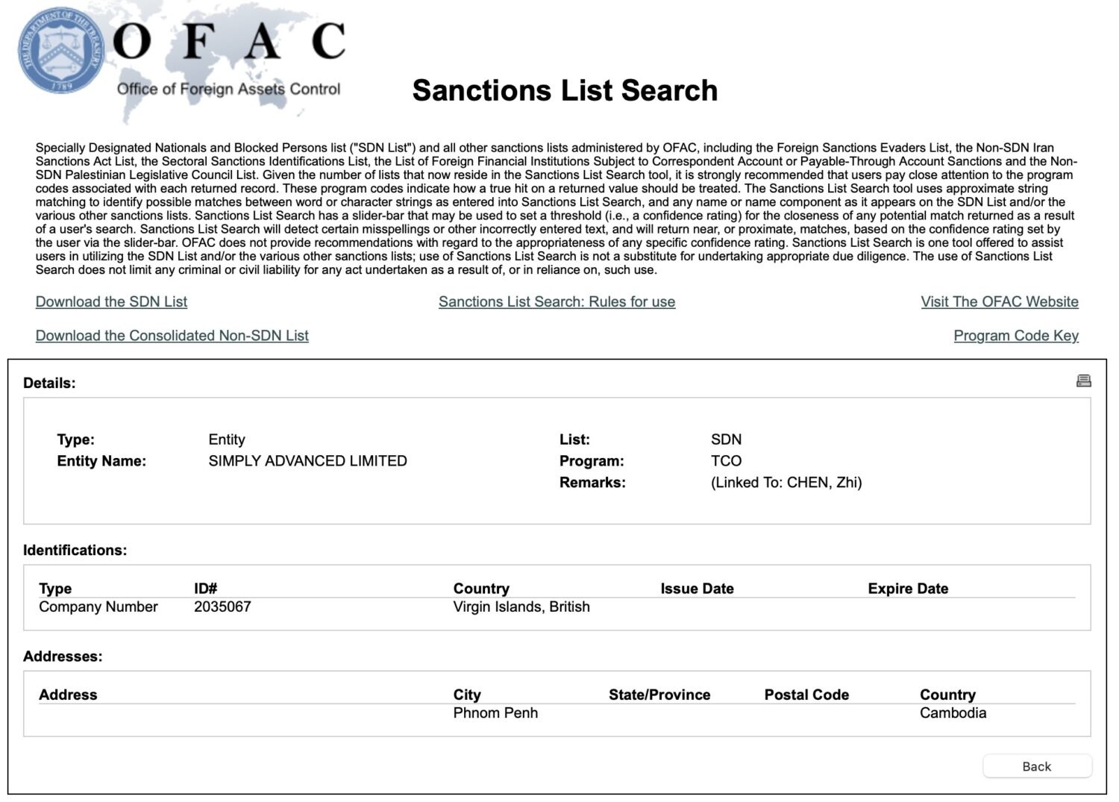
Task: Click the Department of the Treasury seal
Action: point(61,50)
